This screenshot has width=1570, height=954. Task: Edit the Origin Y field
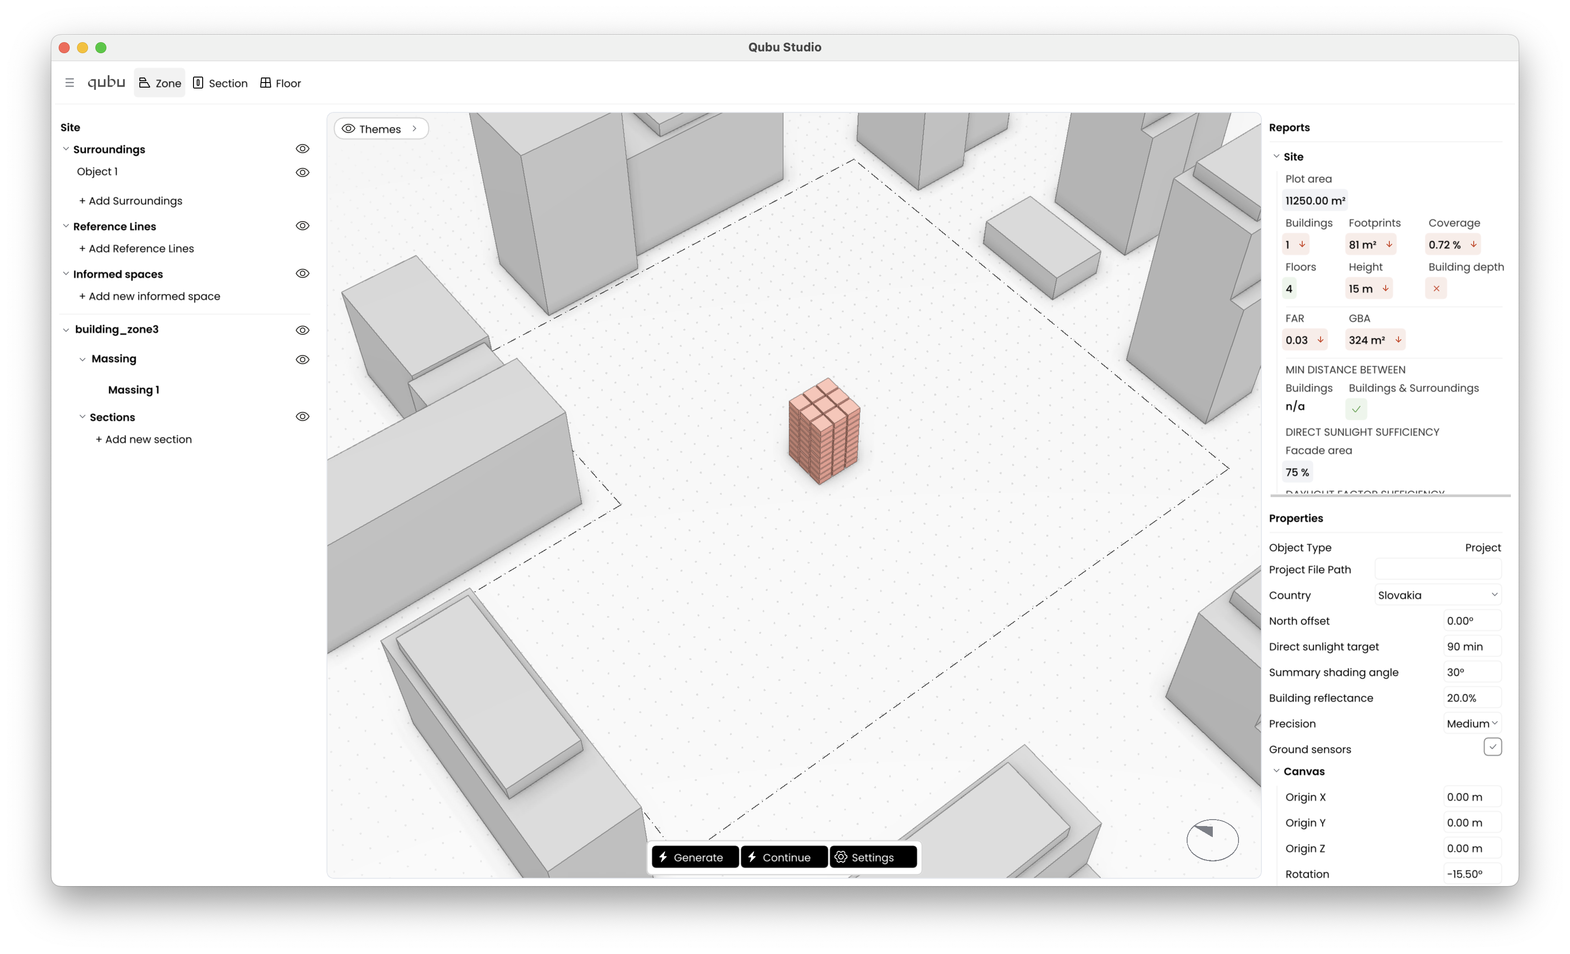coord(1472,823)
